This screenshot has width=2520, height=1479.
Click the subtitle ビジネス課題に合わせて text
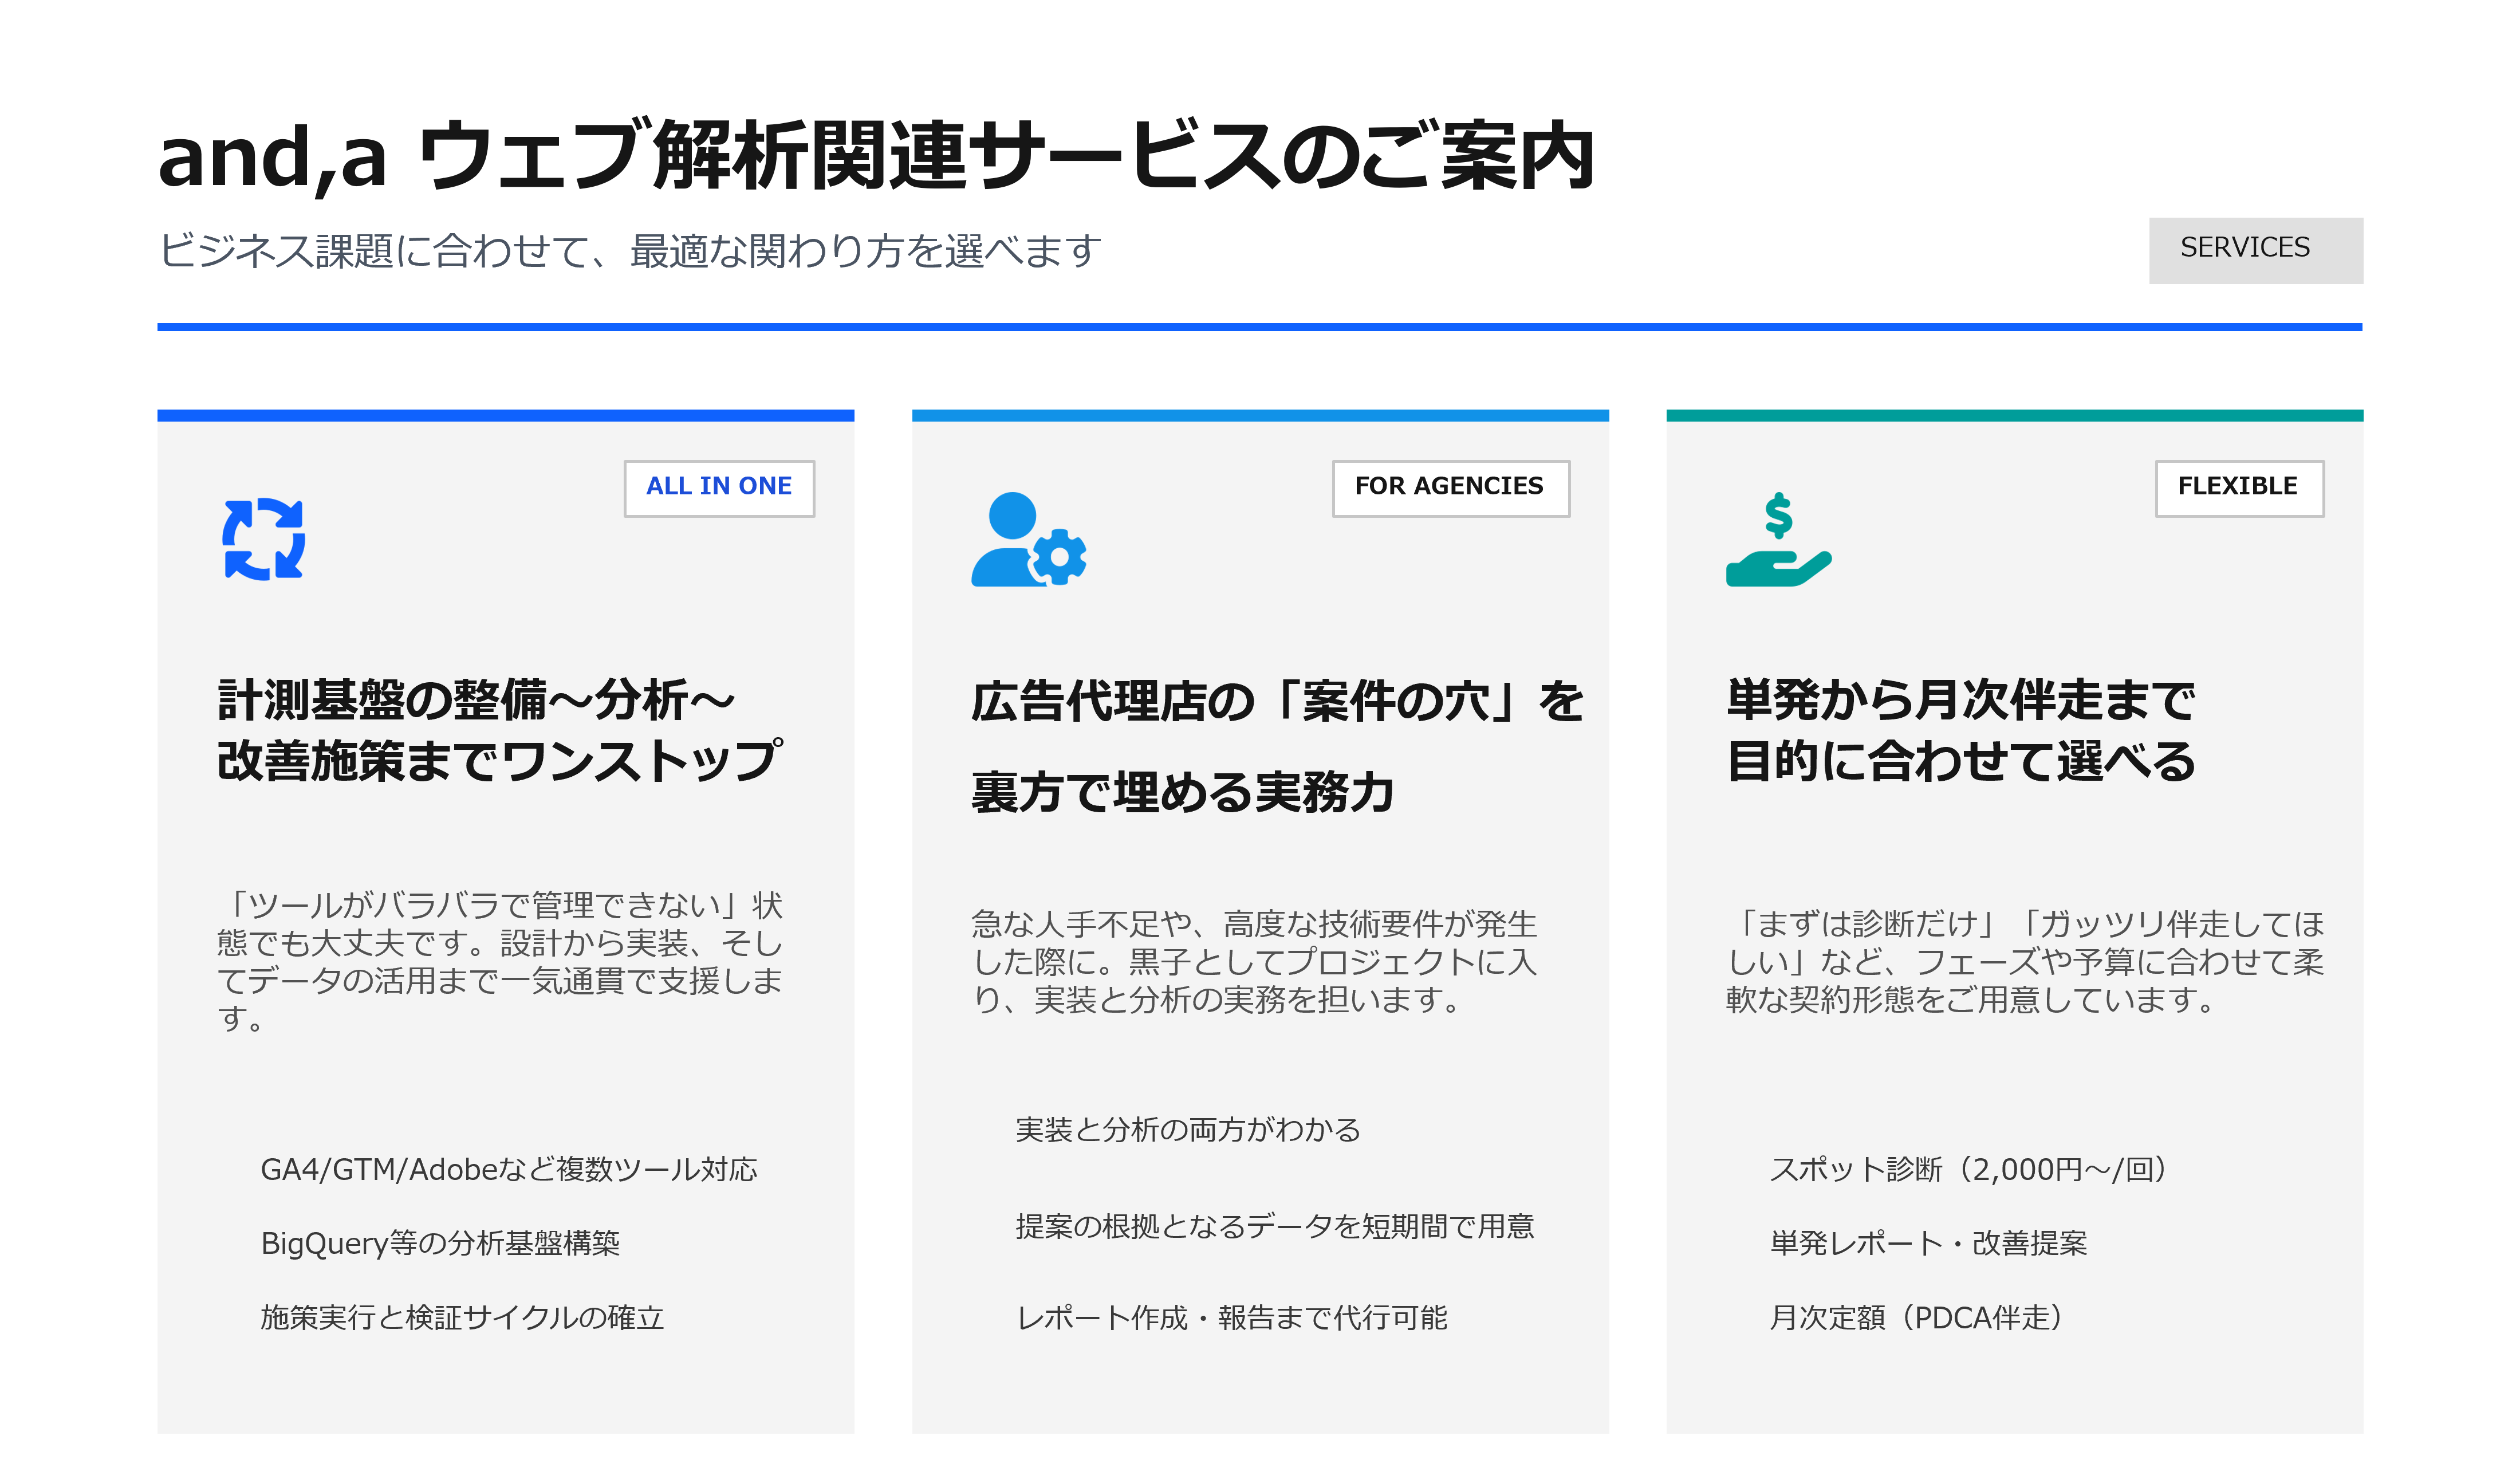coord(630,250)
